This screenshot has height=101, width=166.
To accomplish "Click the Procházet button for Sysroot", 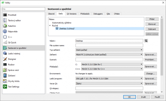I will click(x=150, y=59).
